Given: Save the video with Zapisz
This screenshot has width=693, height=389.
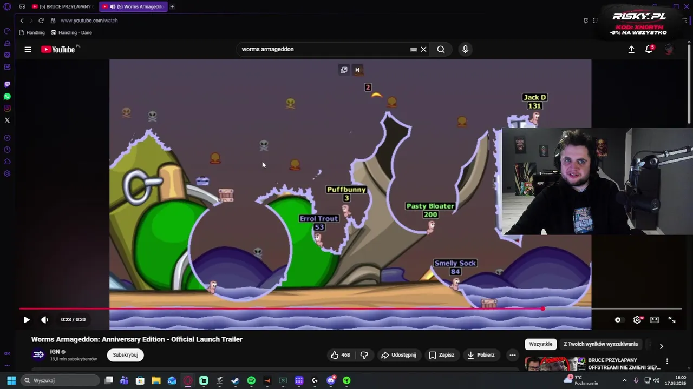Looking at the screenshot, I should click(441, 355).
